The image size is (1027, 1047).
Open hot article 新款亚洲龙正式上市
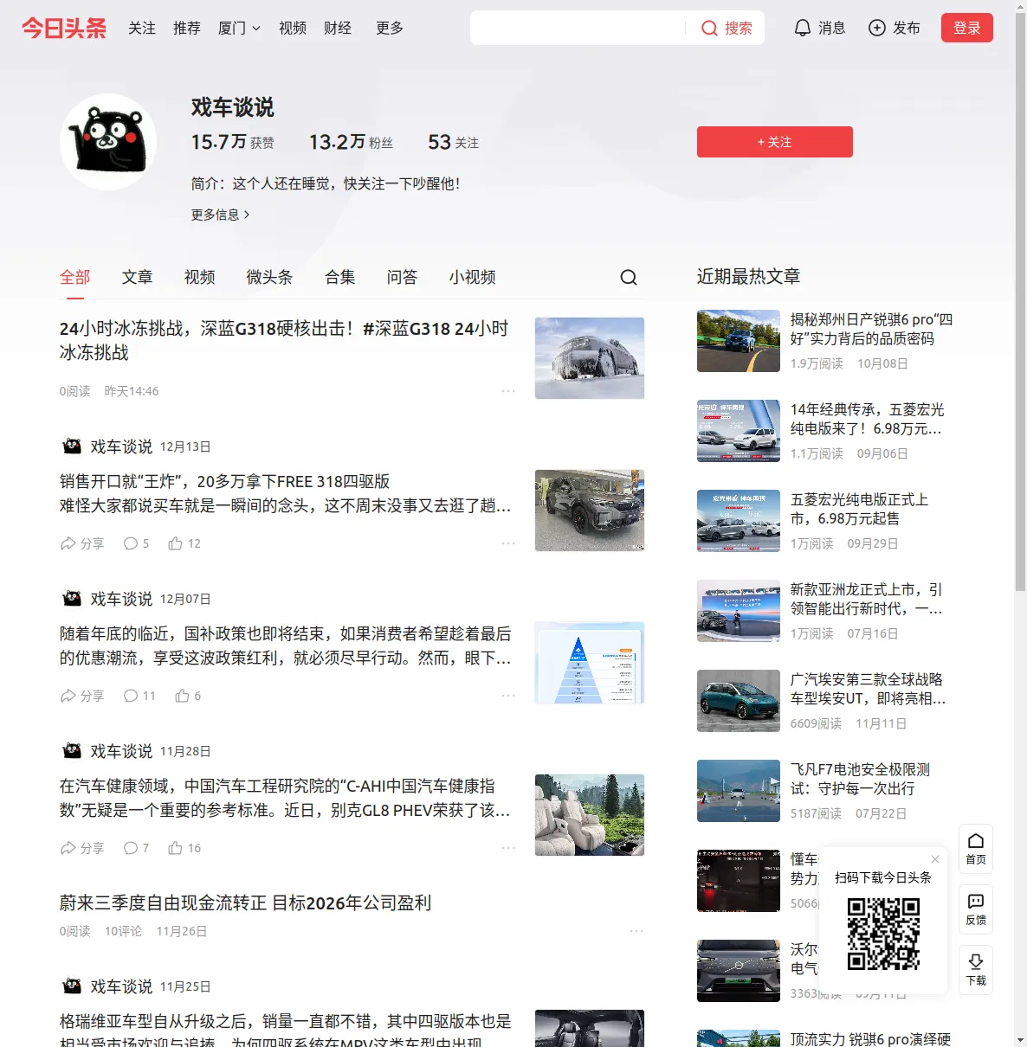click(x=867, y=599)
